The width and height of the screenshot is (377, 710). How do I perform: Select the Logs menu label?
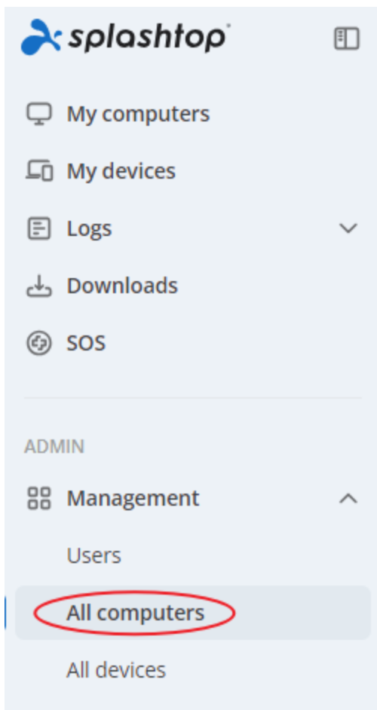click(x=89, y=228)
